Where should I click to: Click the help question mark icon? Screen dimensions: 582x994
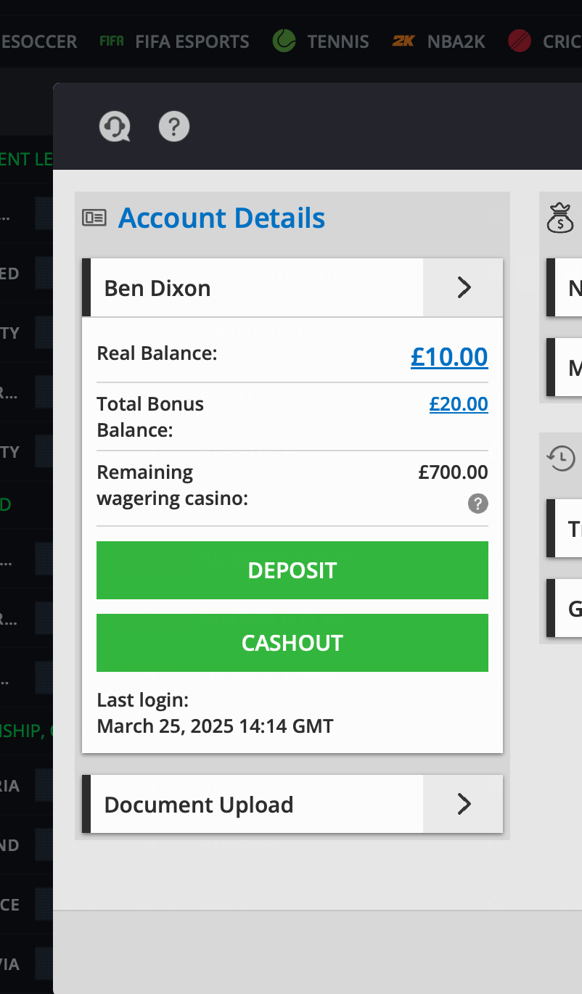point(174,127)
